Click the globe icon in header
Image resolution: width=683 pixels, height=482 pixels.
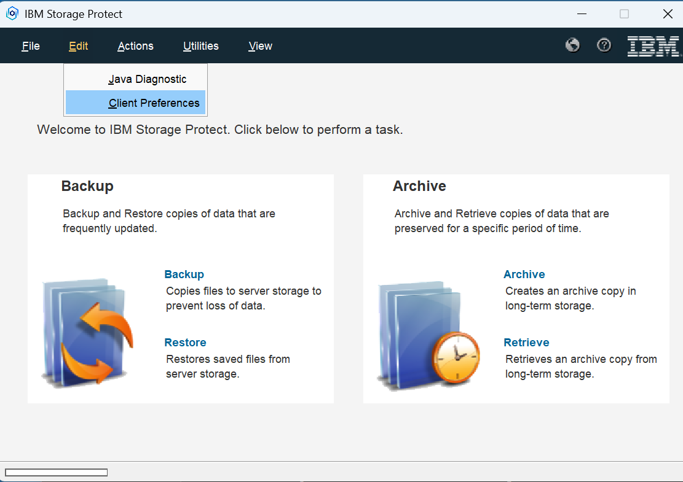(572, 45)
